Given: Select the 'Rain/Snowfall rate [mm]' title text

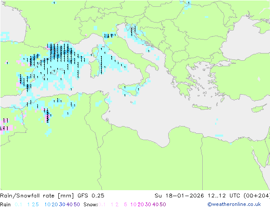Looking at the screenshot, I should (x=37, y=196).
